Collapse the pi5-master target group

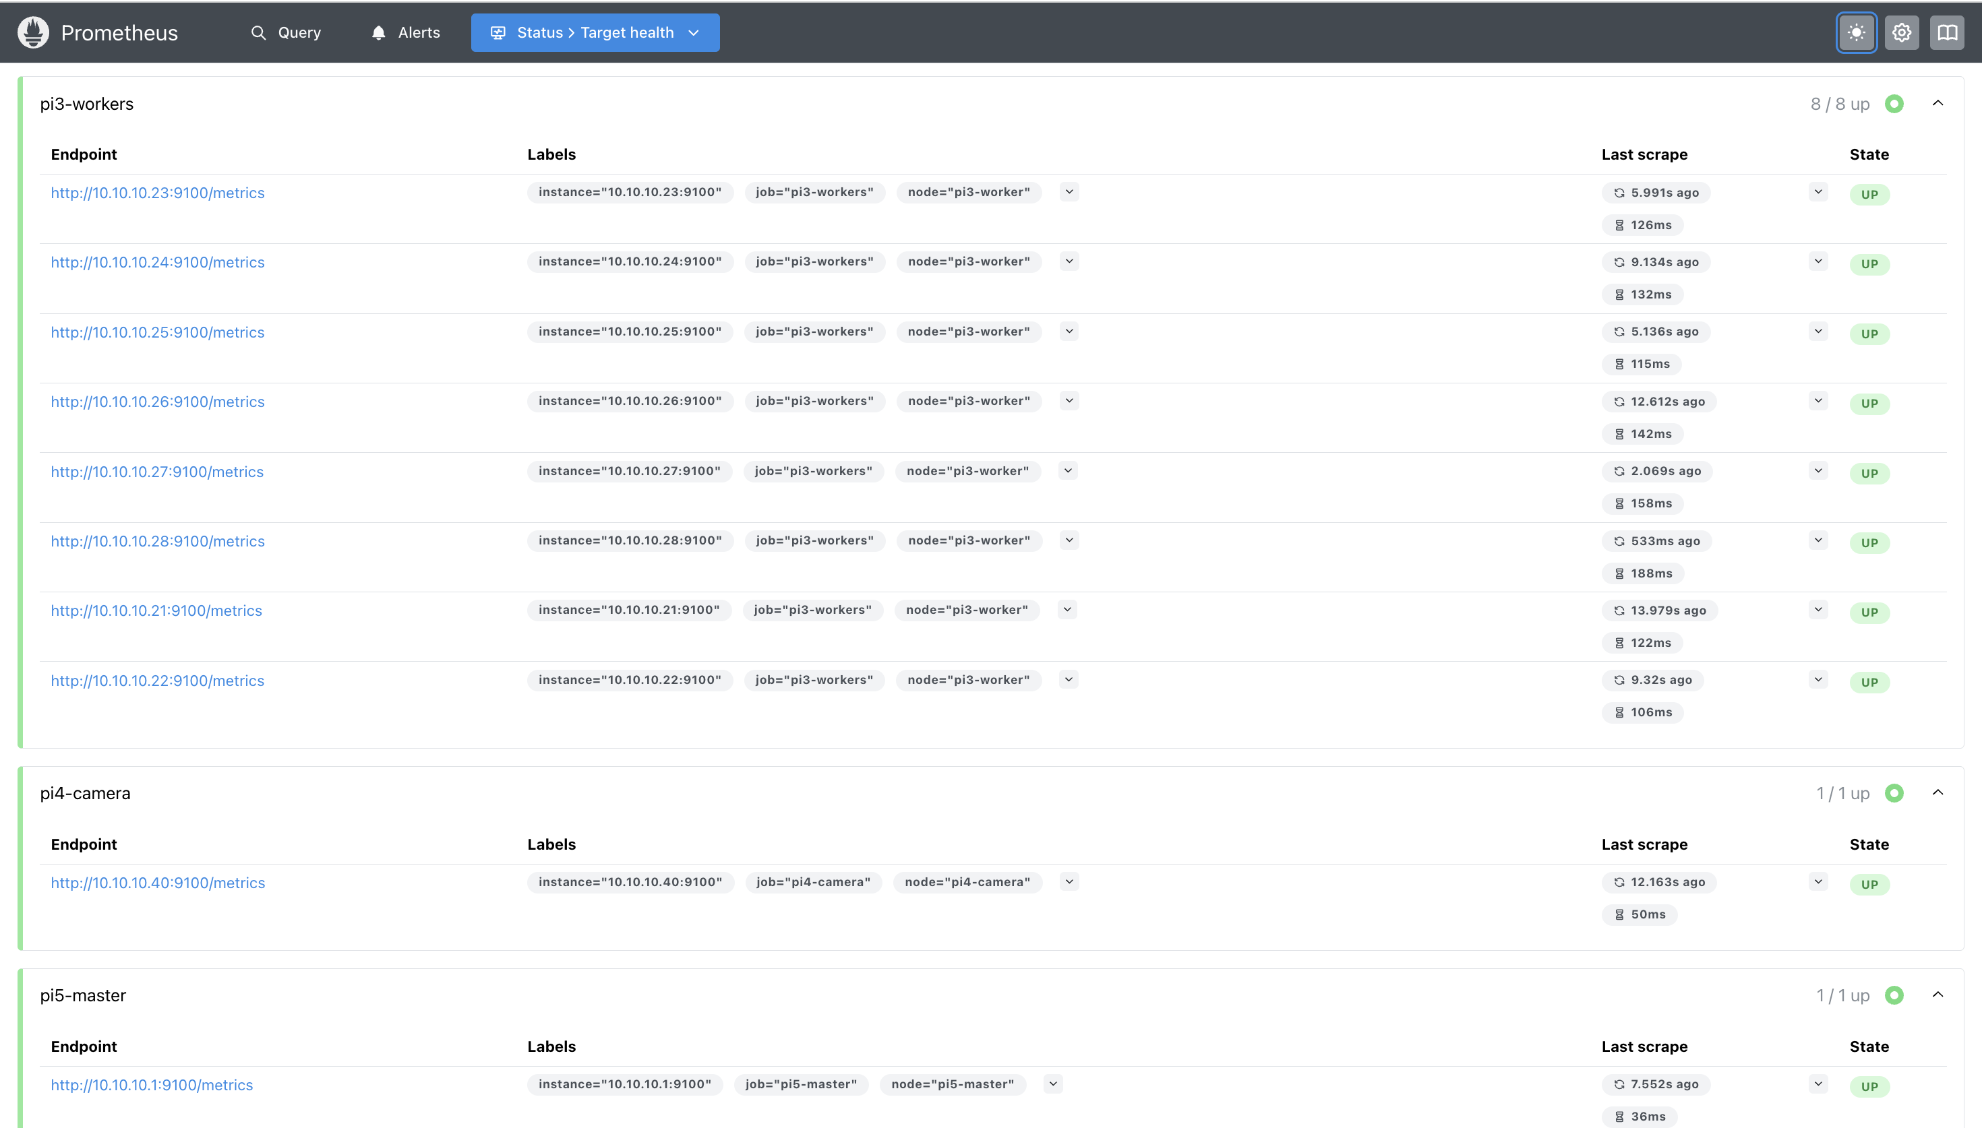click(1938, 995)
